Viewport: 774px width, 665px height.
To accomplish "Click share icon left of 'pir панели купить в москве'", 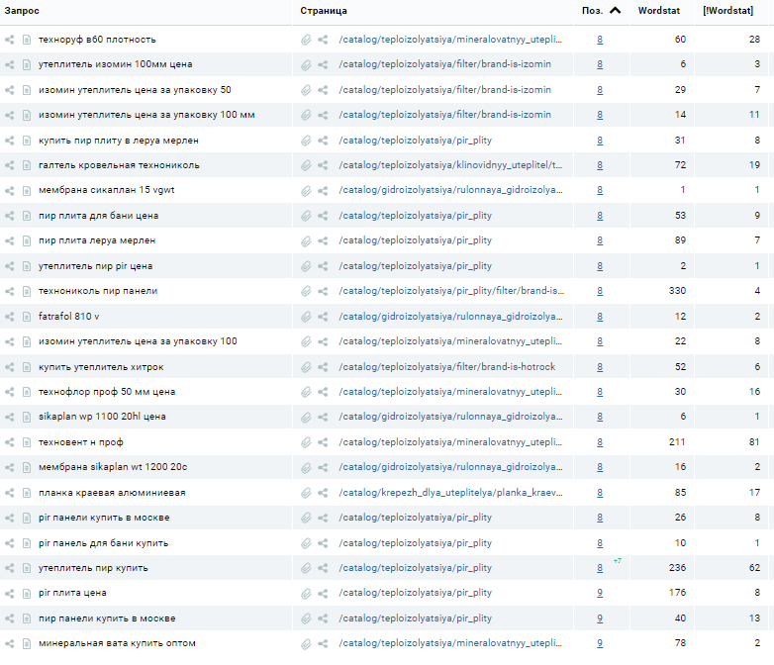I will point(9,518).
